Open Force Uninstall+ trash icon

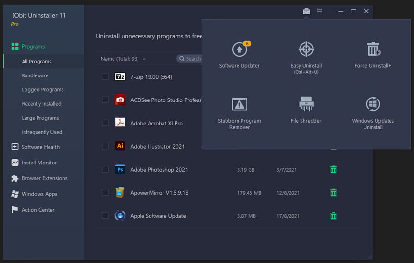tap(373, 49)
